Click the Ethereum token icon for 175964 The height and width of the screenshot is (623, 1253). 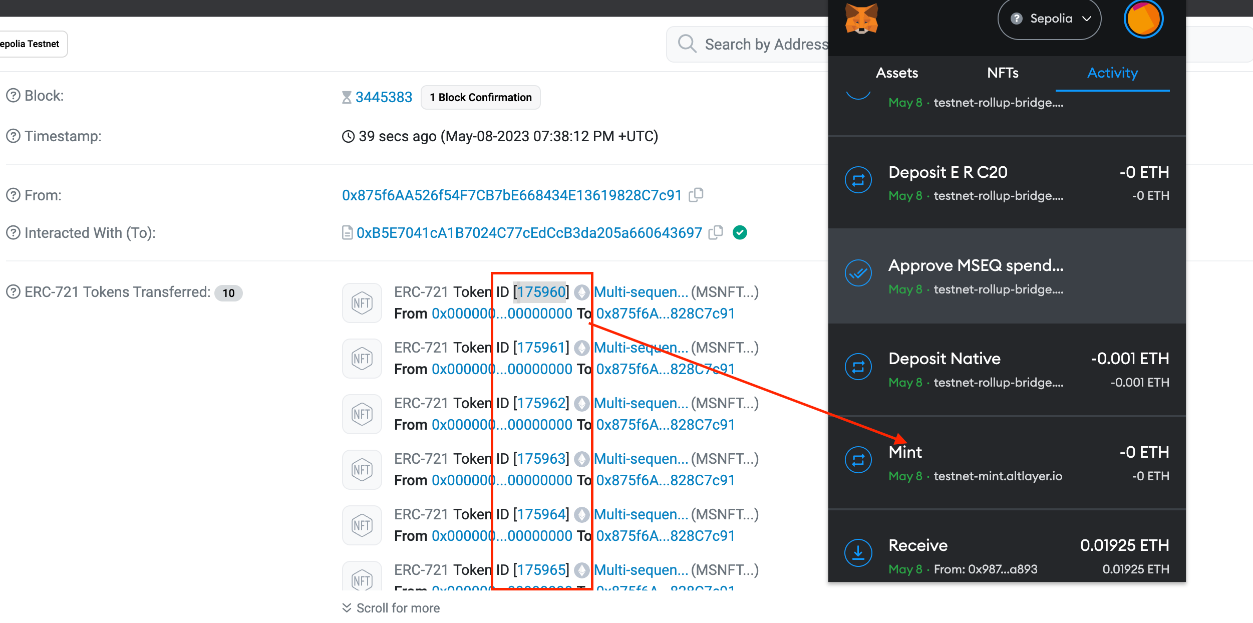[581, 514]
